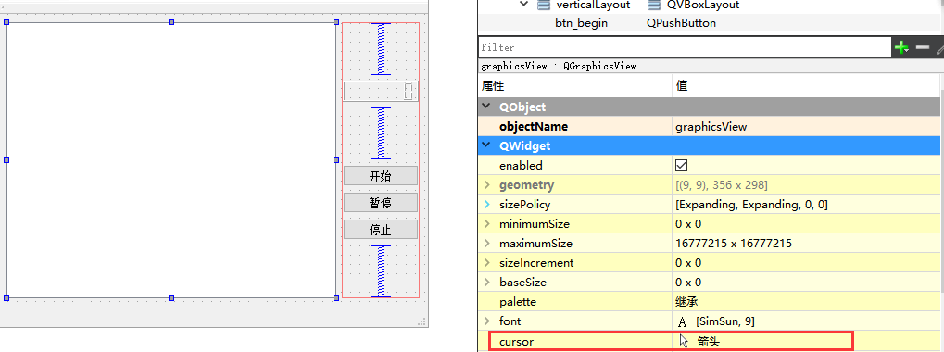The image size is (944, 352).
Task: Click the objectName value graphicsView
Action: [711, 126]
